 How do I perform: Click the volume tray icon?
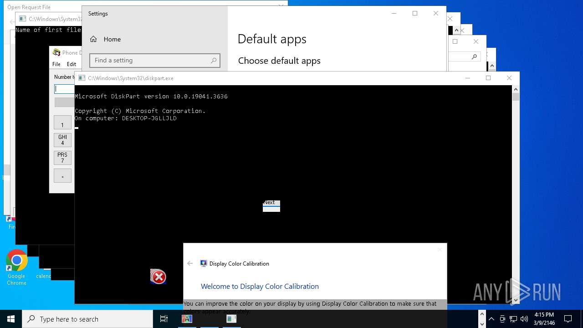(524, 319)
